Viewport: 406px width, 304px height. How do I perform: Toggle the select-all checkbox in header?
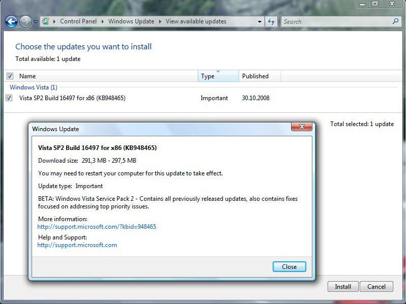click(x=10, y=76)
